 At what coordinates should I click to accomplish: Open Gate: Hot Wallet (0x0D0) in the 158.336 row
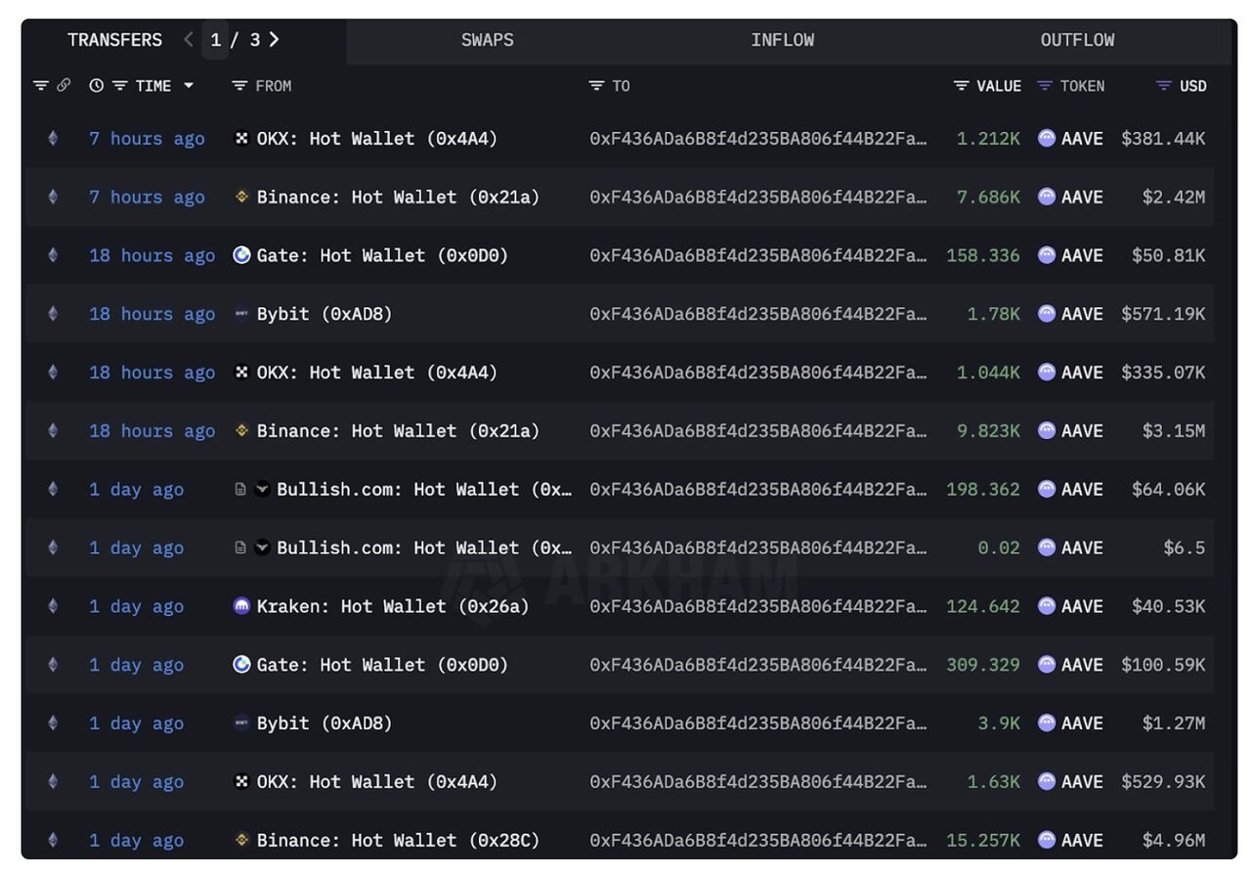point(382,255)
